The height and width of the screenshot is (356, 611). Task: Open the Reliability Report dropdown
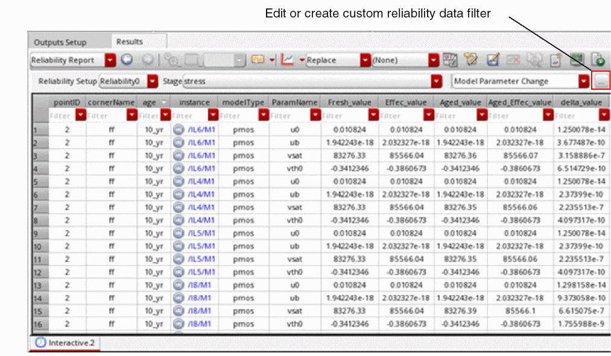point(110,60)
